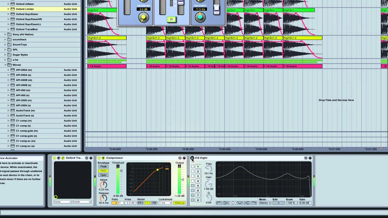
Task: Toggle Compressor Makeup gain button
Action: point(179,203)
